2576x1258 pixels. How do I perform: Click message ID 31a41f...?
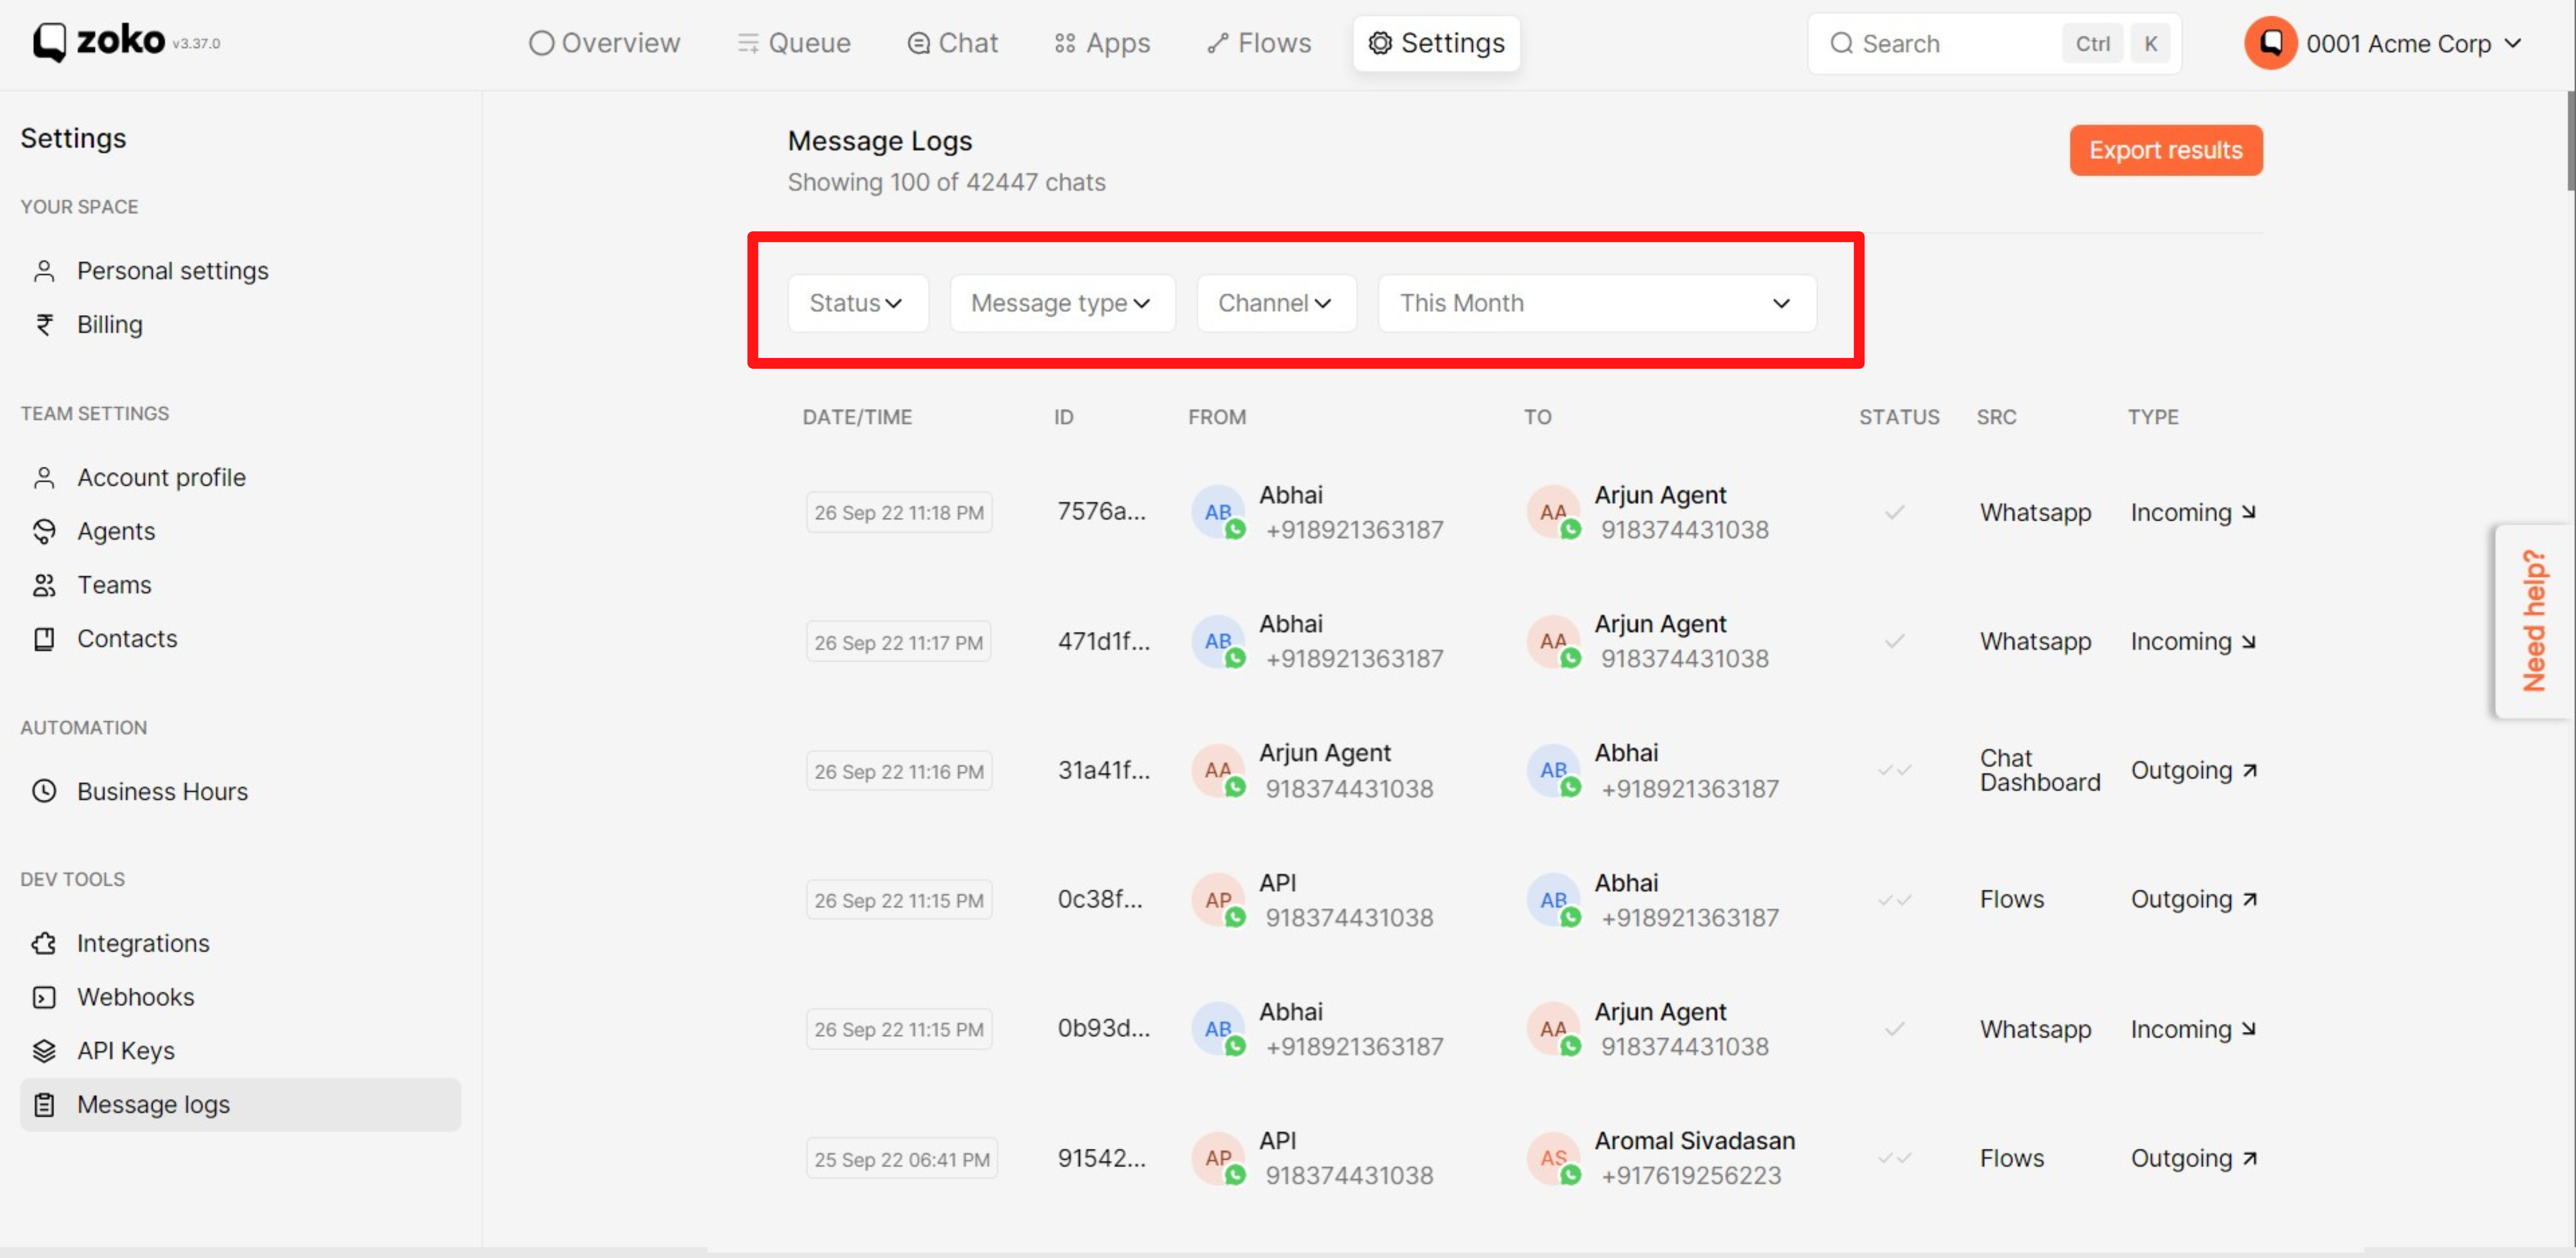[1104, 770]
